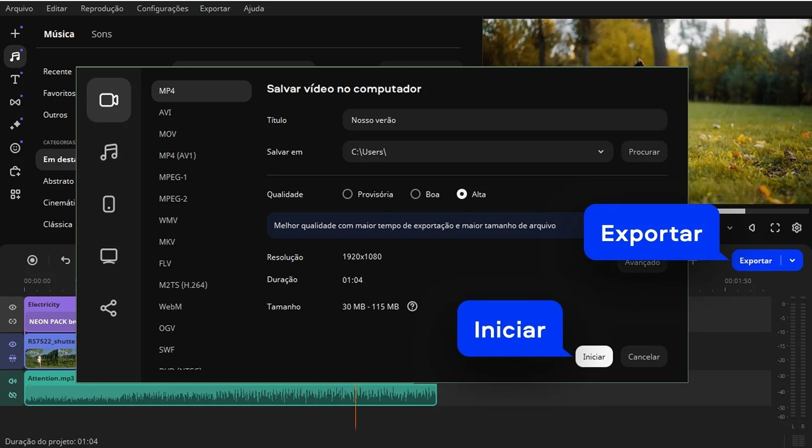812x448 pixels.
Task: Select the TV export category icon
Action: tap(109, 256)
